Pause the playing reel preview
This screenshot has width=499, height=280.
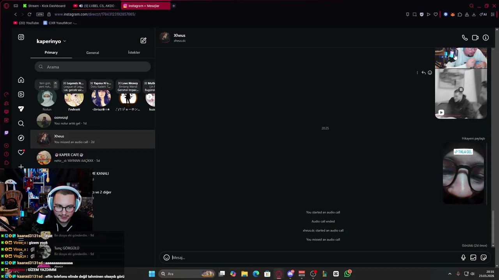(x=461, y=90)
